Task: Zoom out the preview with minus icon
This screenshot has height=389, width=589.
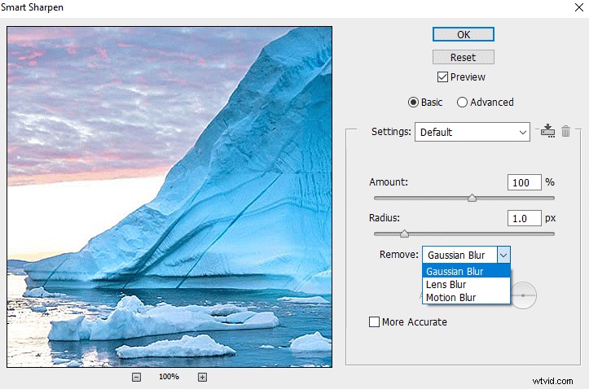Action: click(136, 377)
